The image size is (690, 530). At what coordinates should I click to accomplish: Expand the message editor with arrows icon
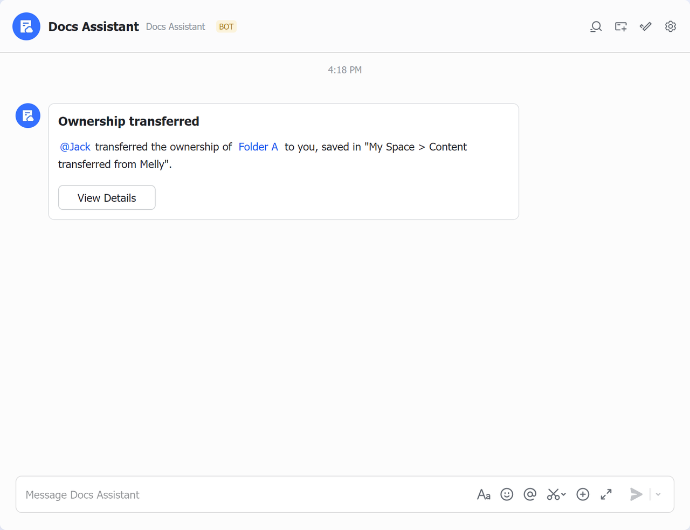606,494
